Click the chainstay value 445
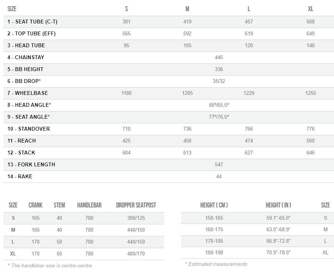The image size is (334, 272). coord(219,58)
